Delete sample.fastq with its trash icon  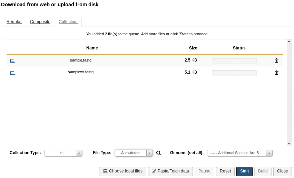[x=276, y=60]
